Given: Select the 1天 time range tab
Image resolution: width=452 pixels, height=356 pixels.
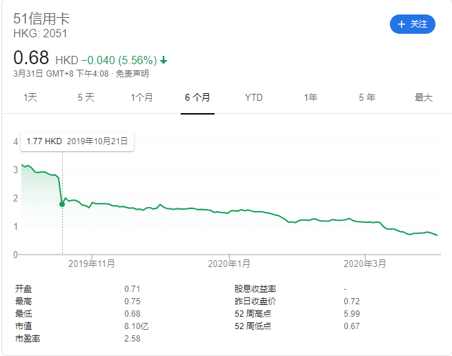Looking at the screenshot, I should (x=30, y=97).
